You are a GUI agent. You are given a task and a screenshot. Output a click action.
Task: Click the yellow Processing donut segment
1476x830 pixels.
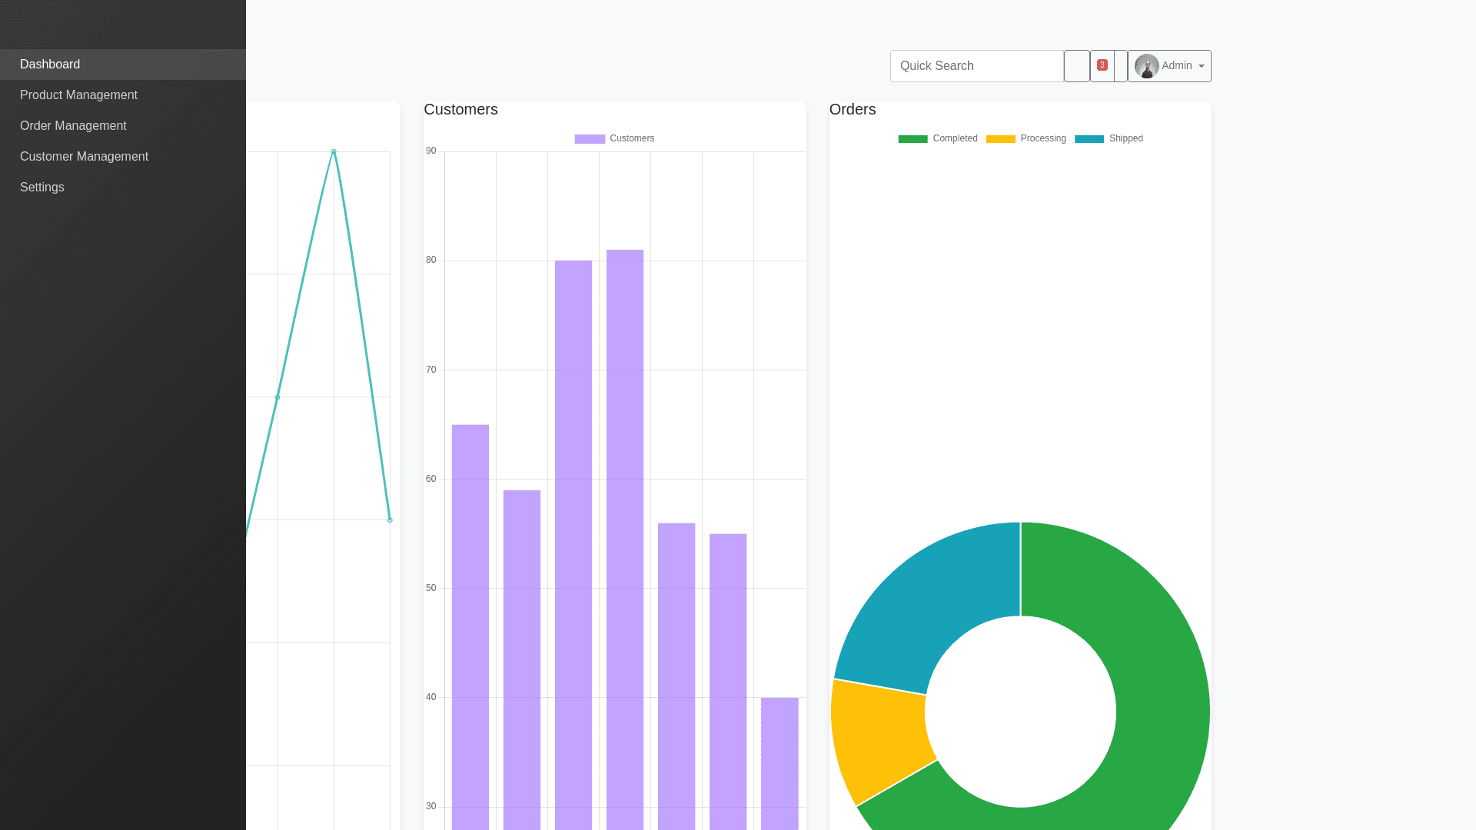point(880,738)
